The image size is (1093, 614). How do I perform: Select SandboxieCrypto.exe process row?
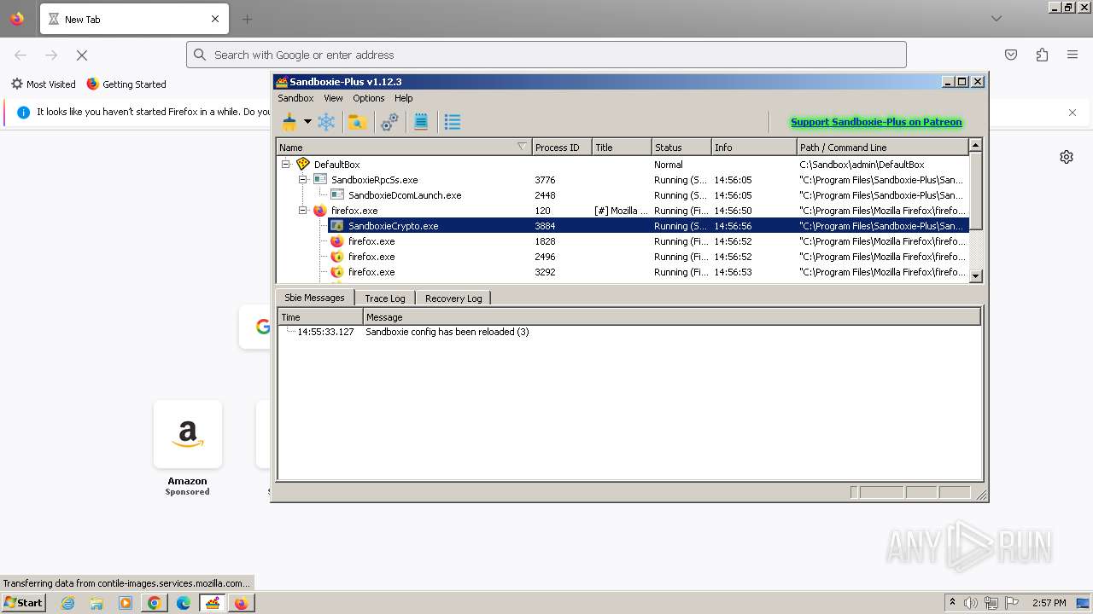pyautogui.click(x=623, y=226)
